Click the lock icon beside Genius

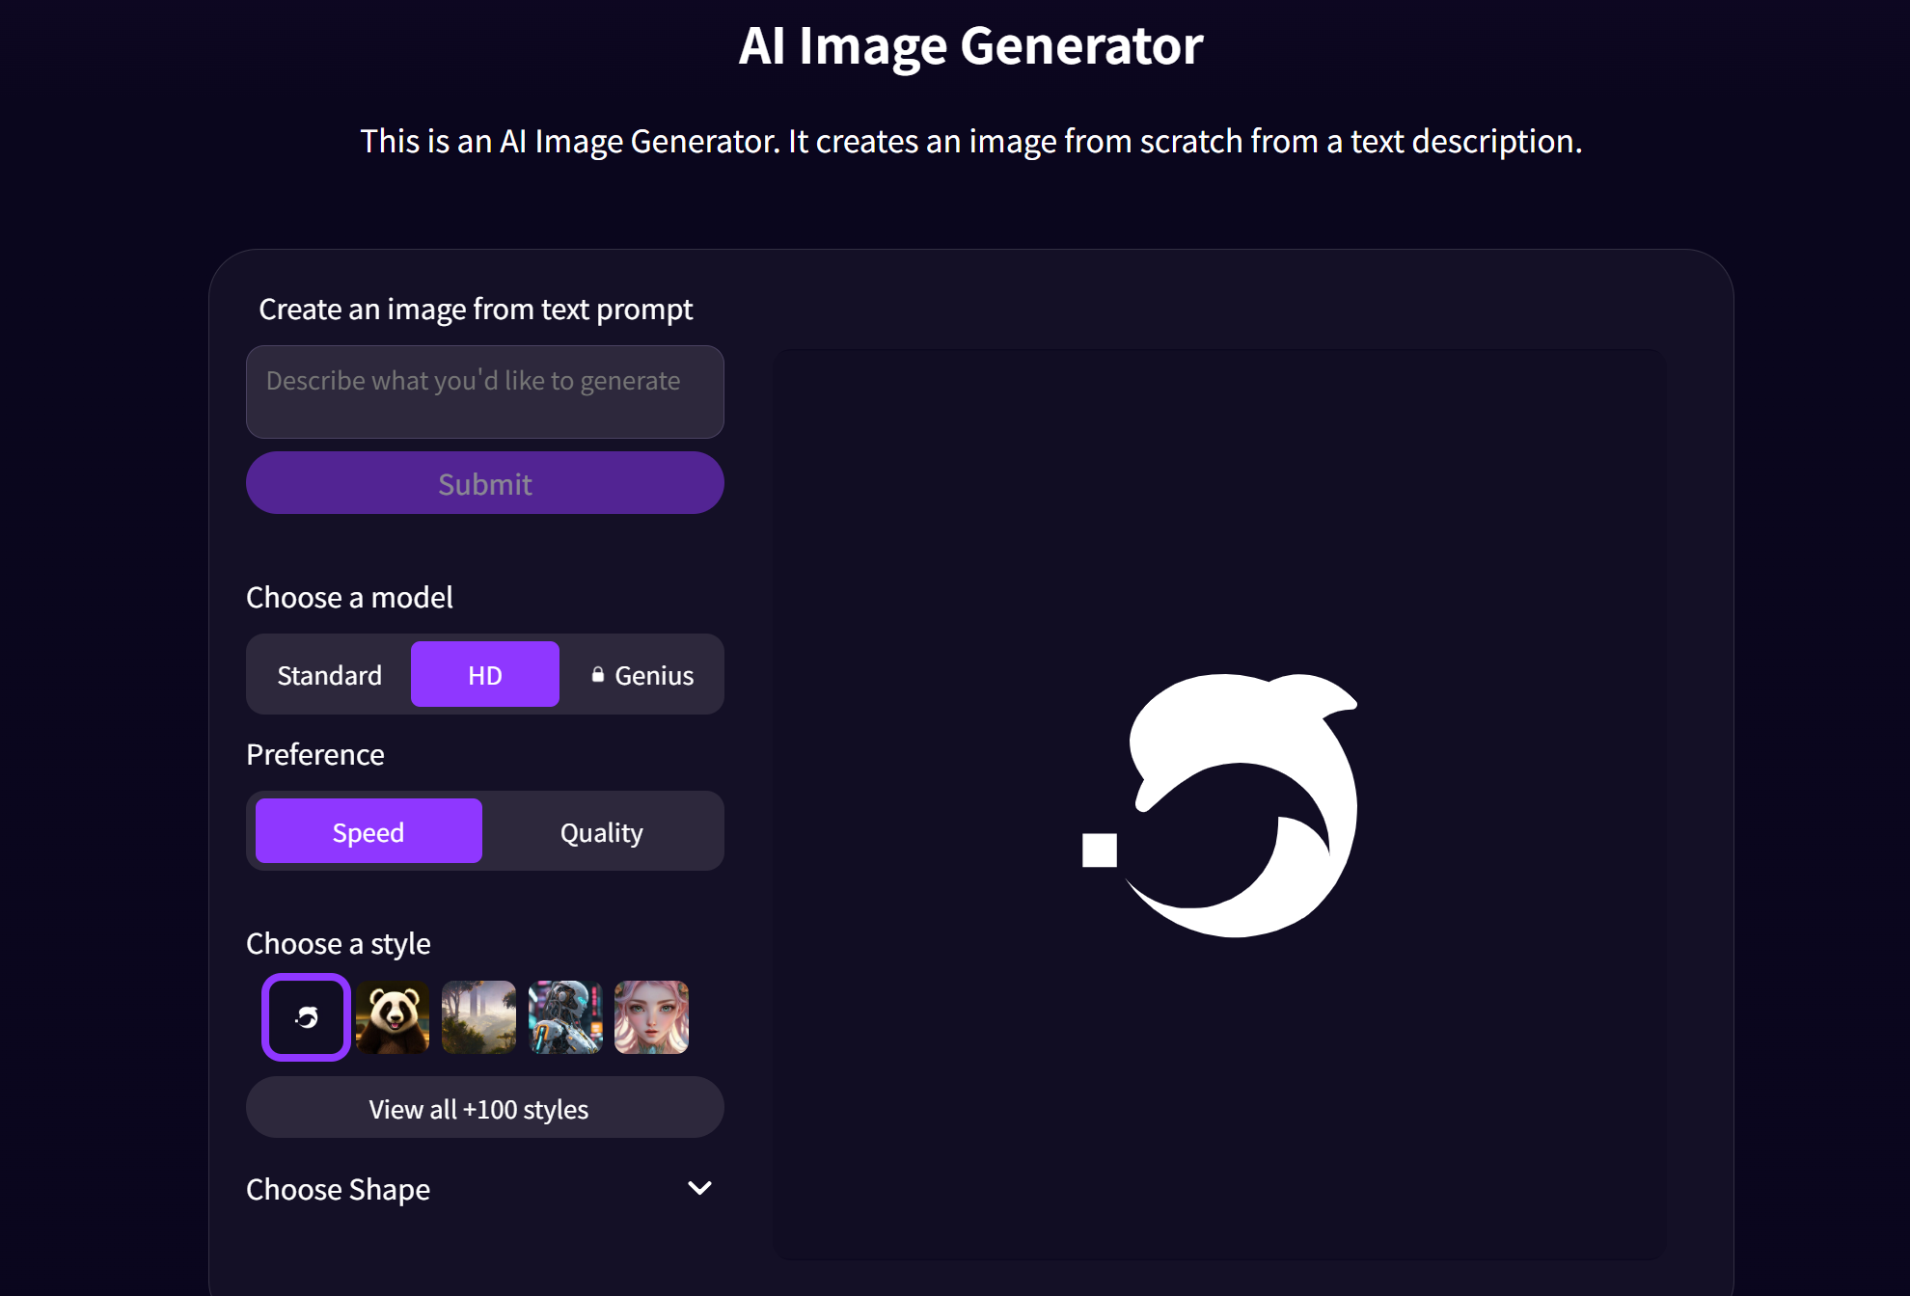pos(598,675)
